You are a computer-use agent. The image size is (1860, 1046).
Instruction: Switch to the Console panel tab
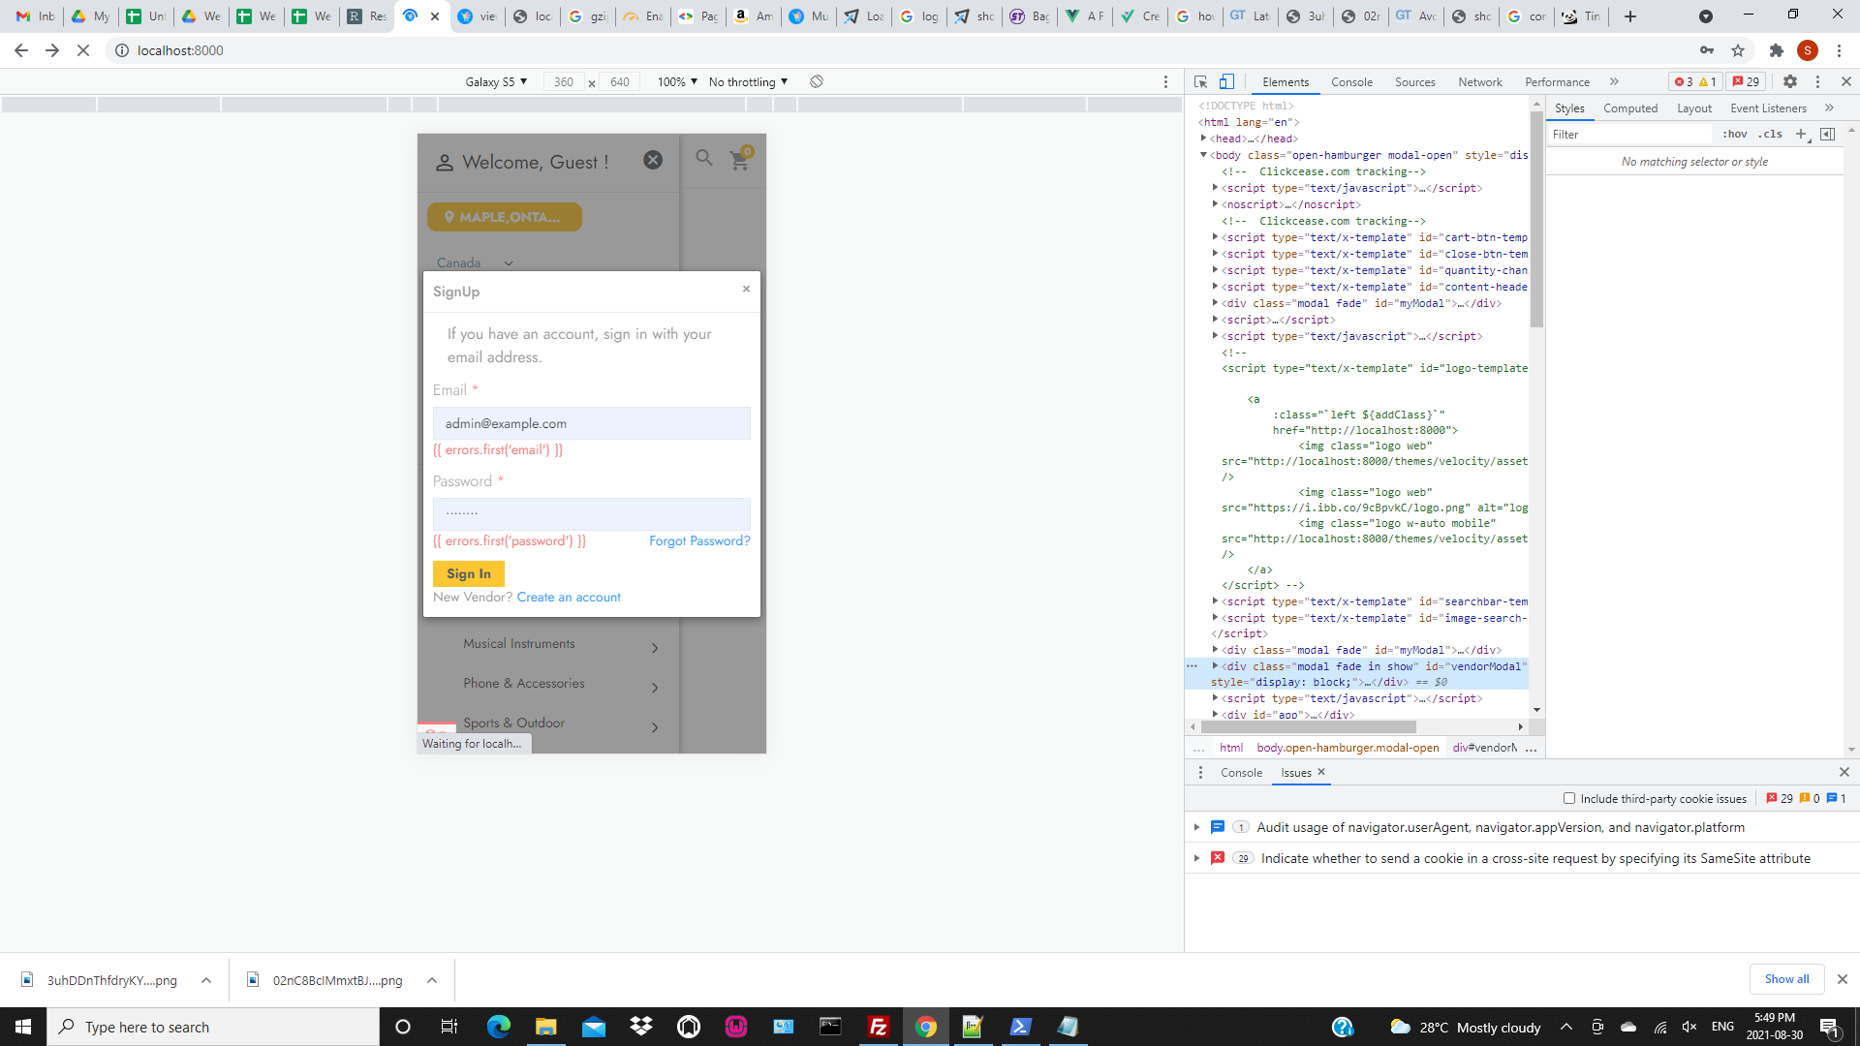(1351, 82)
